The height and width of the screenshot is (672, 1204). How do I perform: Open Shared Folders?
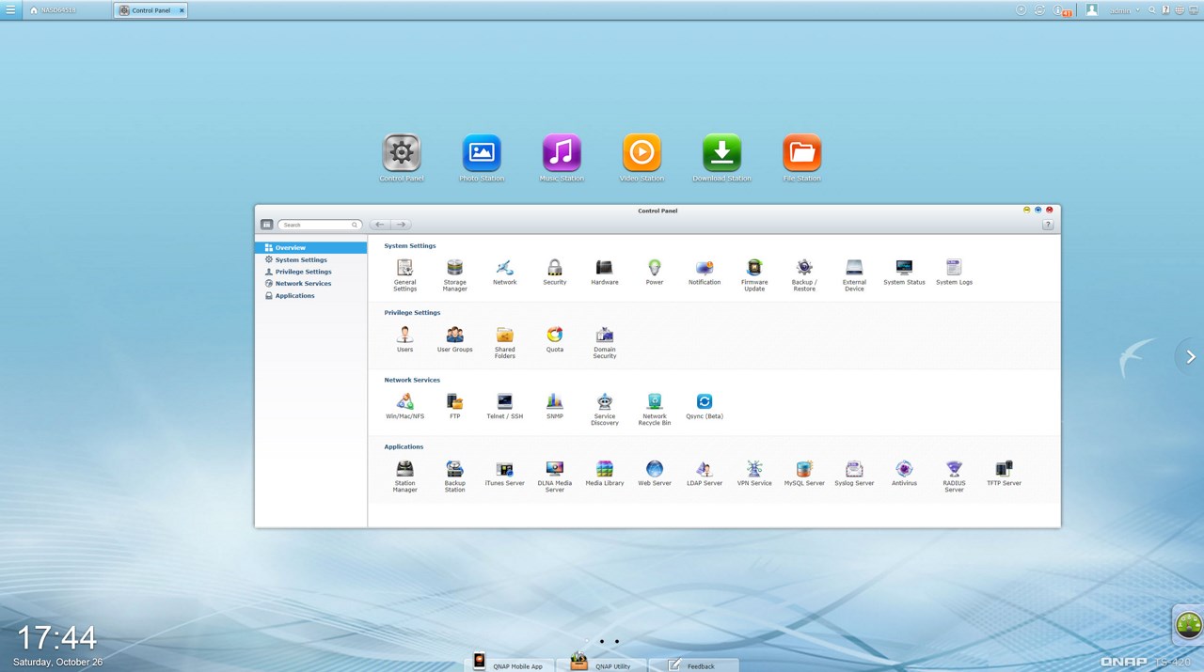pos(505,342)
